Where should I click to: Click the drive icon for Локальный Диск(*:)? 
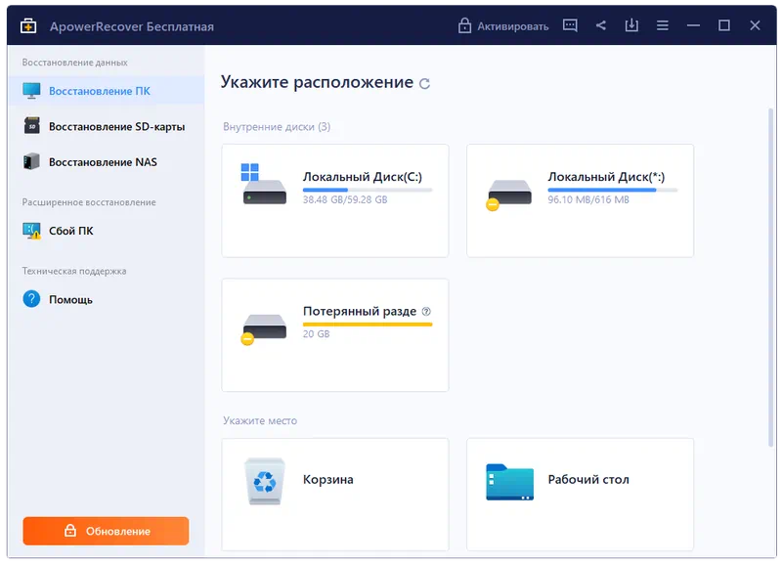[508, 195]
